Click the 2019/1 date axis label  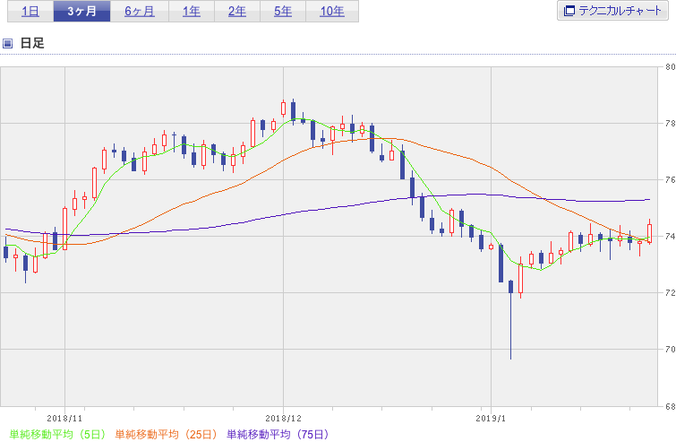(x=491, y=419)
